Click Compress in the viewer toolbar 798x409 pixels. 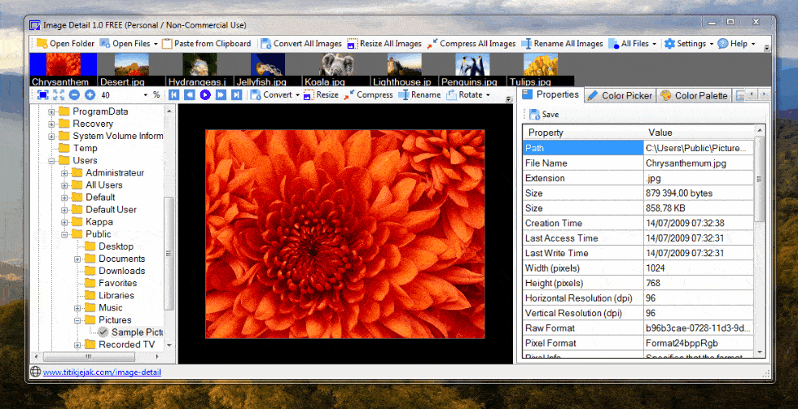368,95
